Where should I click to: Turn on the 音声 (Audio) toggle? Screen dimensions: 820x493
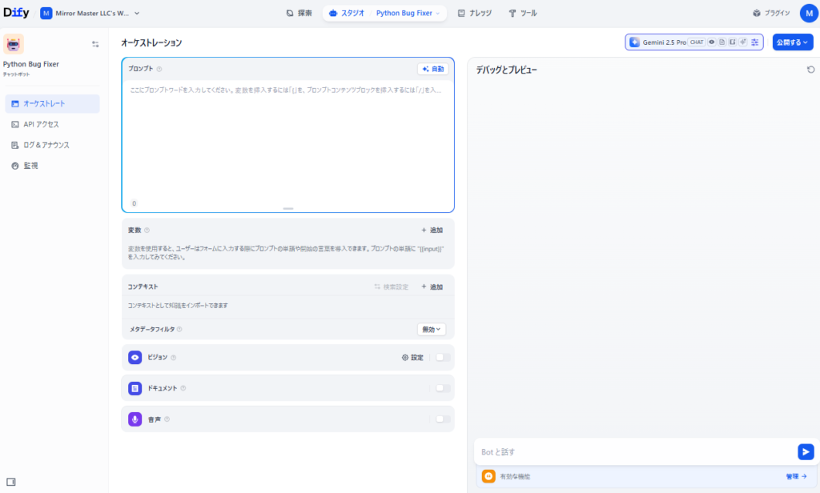pyautogui.click(x=443, y=419)
